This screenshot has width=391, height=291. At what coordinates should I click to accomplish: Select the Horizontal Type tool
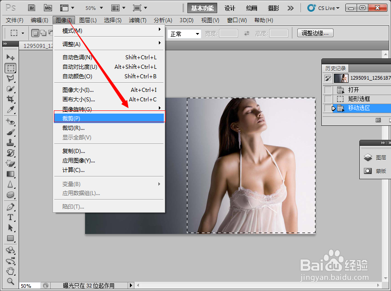10,218
